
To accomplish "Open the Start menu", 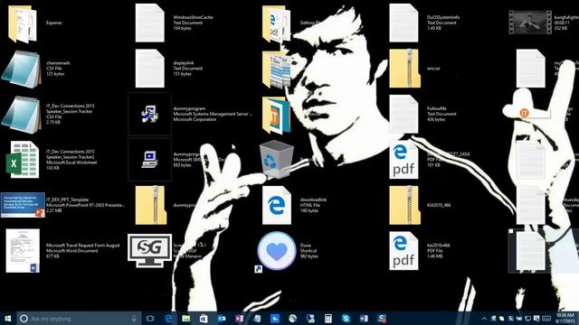I will pyautogui.click(x=8, y=319).
